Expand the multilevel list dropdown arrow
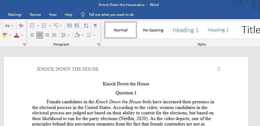 coord(61,26)
